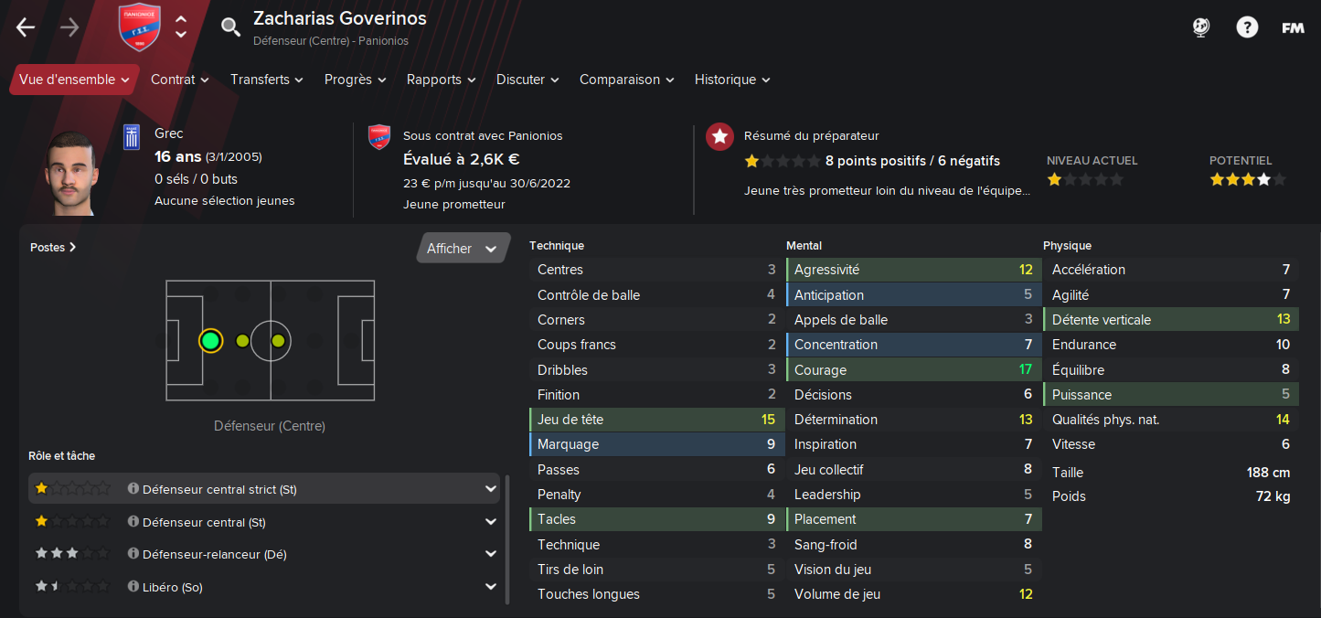Click the role list scrollbar
Image resolution: width=1321 pixels, height=618 pixels.
point(507,539)
